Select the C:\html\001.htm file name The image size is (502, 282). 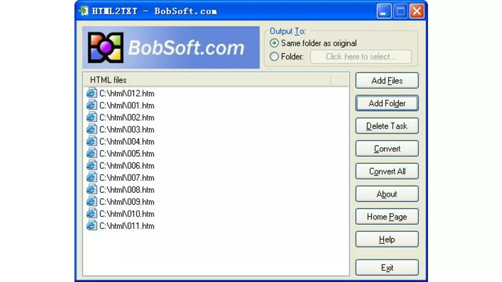coord(127,105)
